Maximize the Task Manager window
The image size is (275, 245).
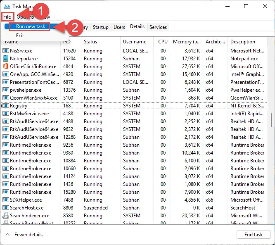point(246,7)
